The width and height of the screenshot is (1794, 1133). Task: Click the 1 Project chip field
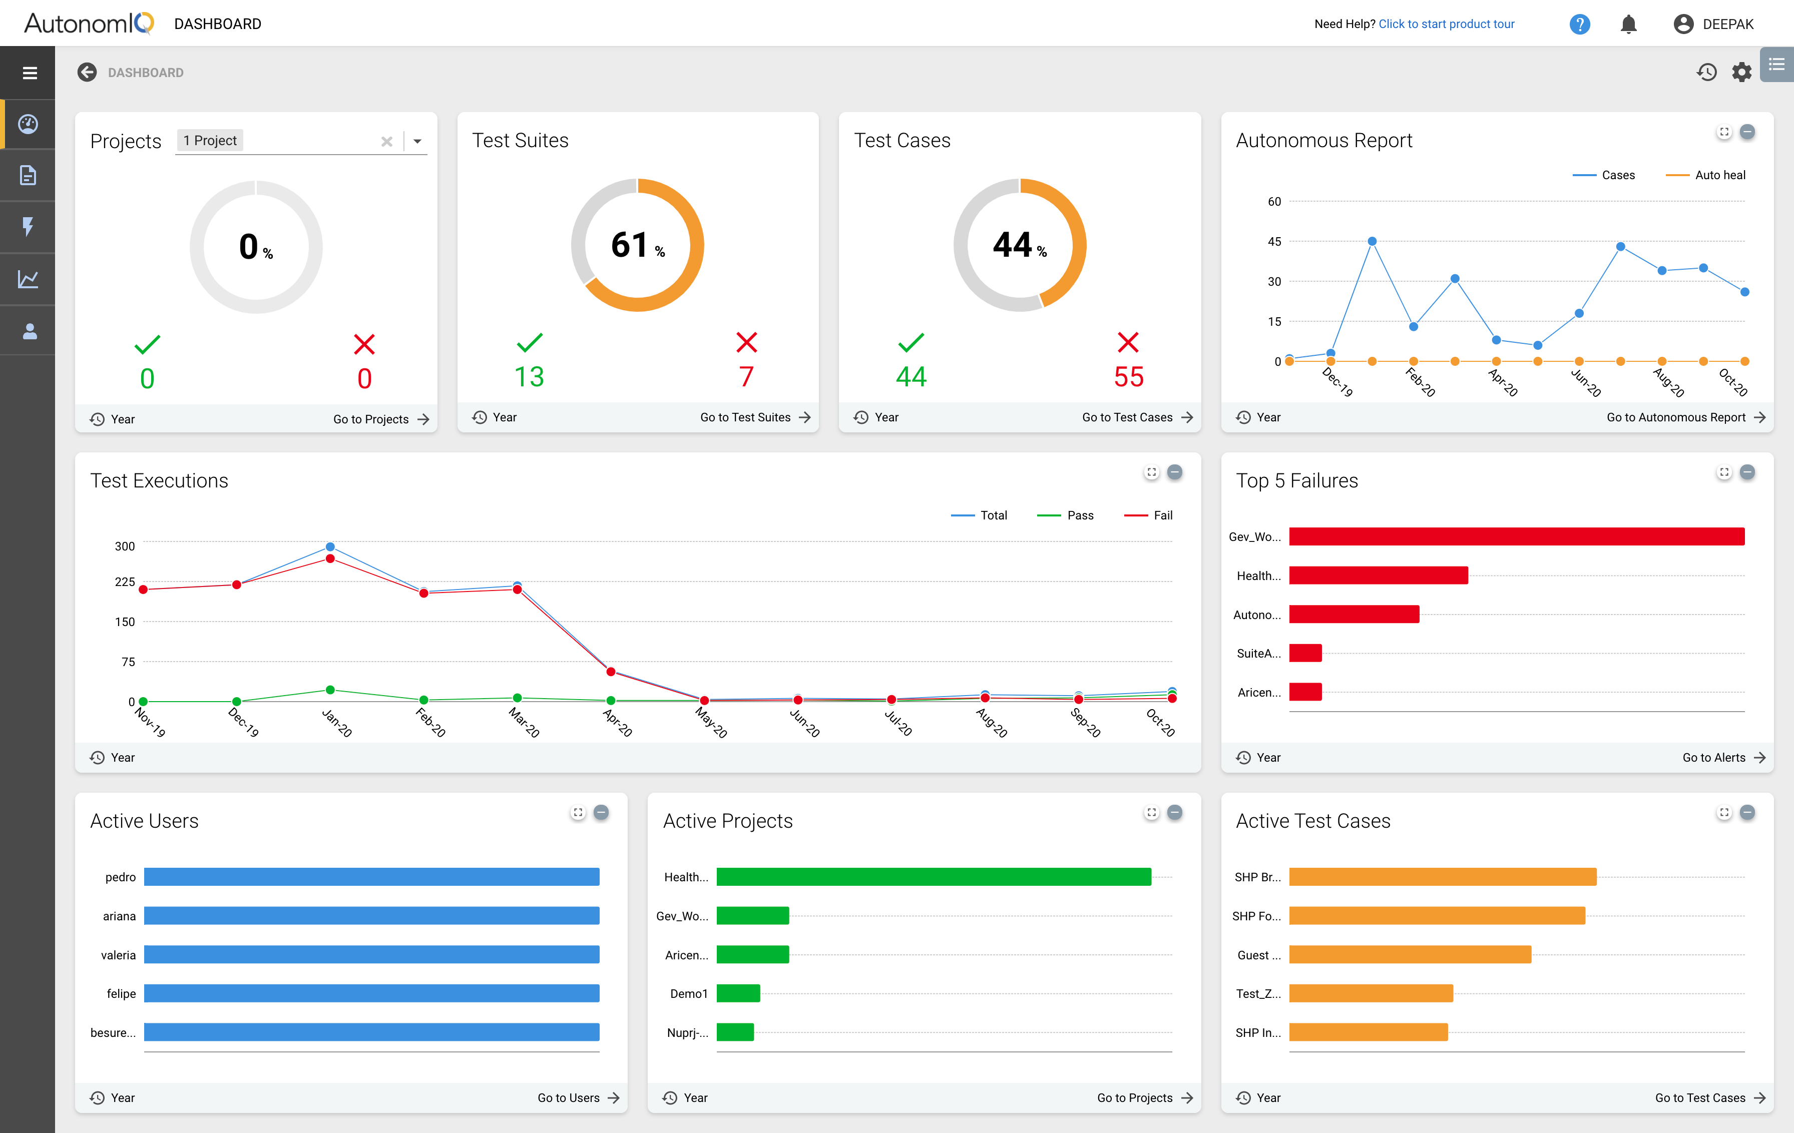(x=210, y=140)
